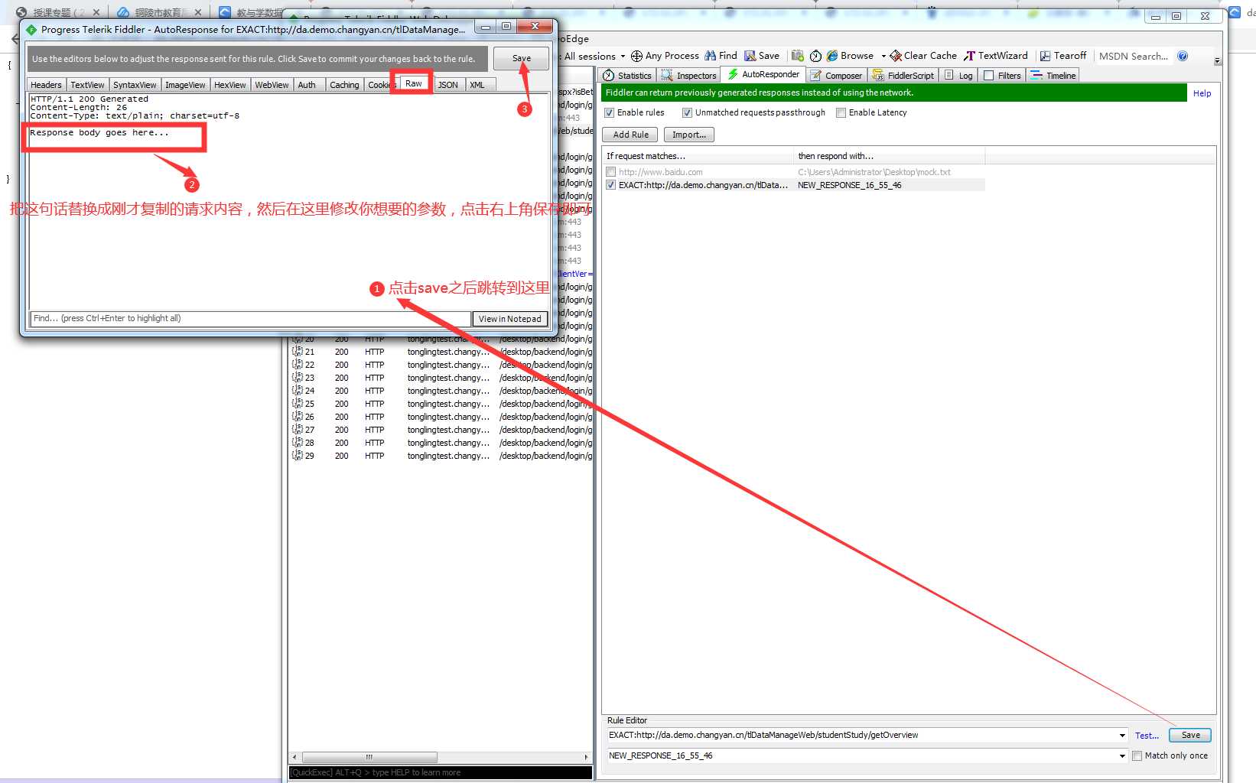The width and height of the screenshot is (1256, 783).
Task: Click the session list scrollbar's left arrow
Action: [x=294, y=757]
